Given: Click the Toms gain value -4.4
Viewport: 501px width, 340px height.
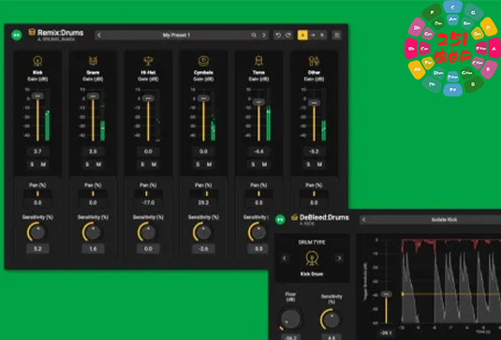Looking at the screenshot, I should point(258,152).
